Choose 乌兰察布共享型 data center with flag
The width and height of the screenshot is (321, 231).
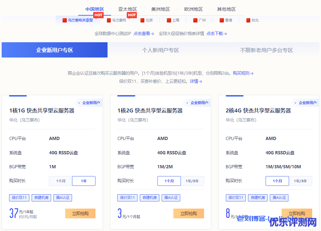[x=78, y=20]
